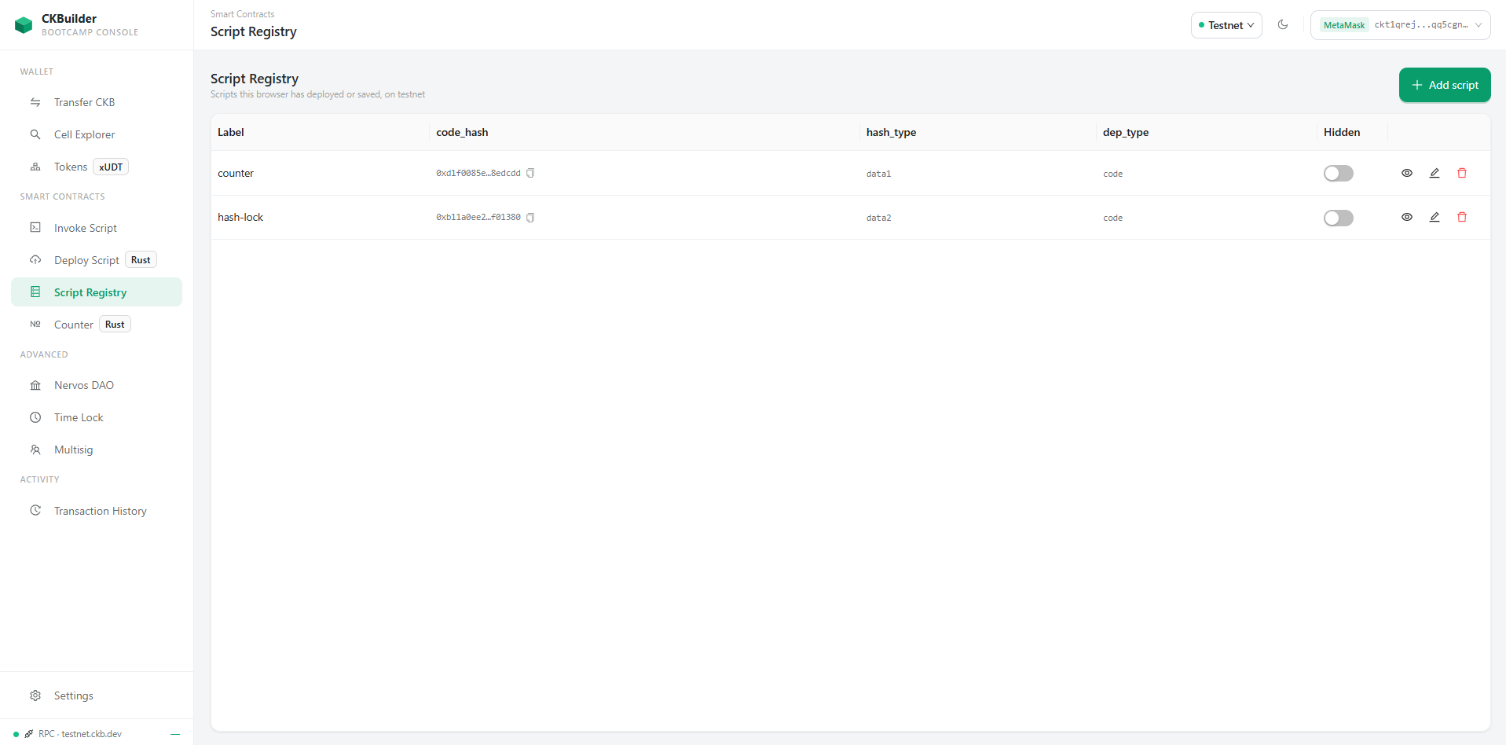Expand the MetaMask wallet address dropdown

coord(1400,25)
